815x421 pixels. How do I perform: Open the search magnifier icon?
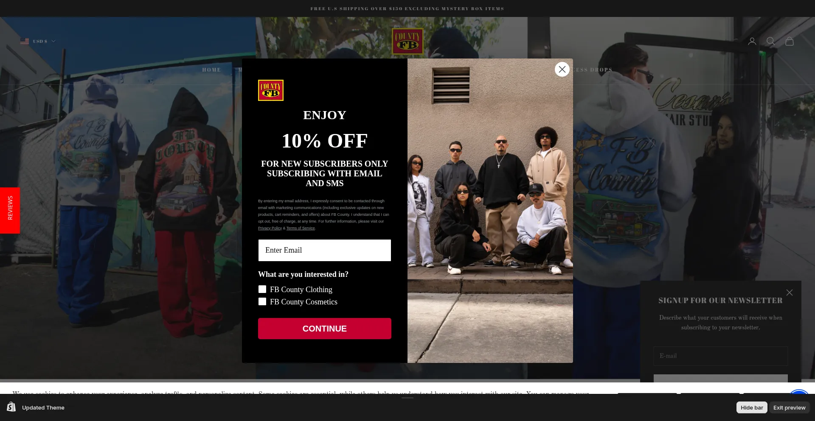click(770, 41)
